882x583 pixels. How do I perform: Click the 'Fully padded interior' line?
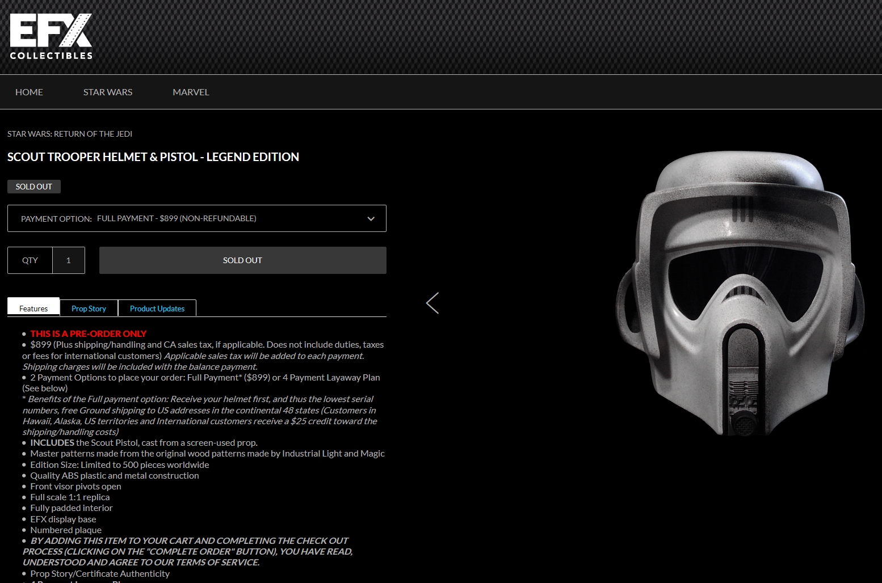(72, 508)
